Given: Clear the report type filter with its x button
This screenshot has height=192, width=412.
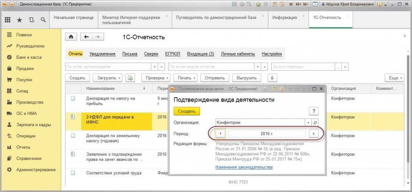Looking at the screenshot, I should coord(265,67).
